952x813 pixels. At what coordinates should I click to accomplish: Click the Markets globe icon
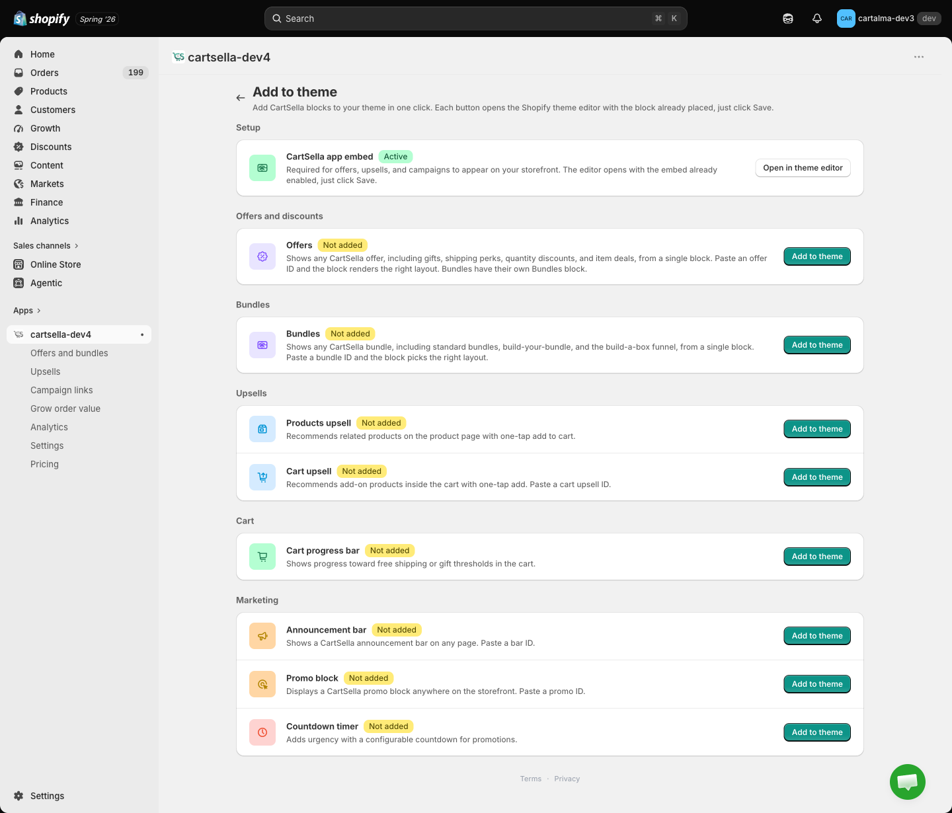(19, 184)
